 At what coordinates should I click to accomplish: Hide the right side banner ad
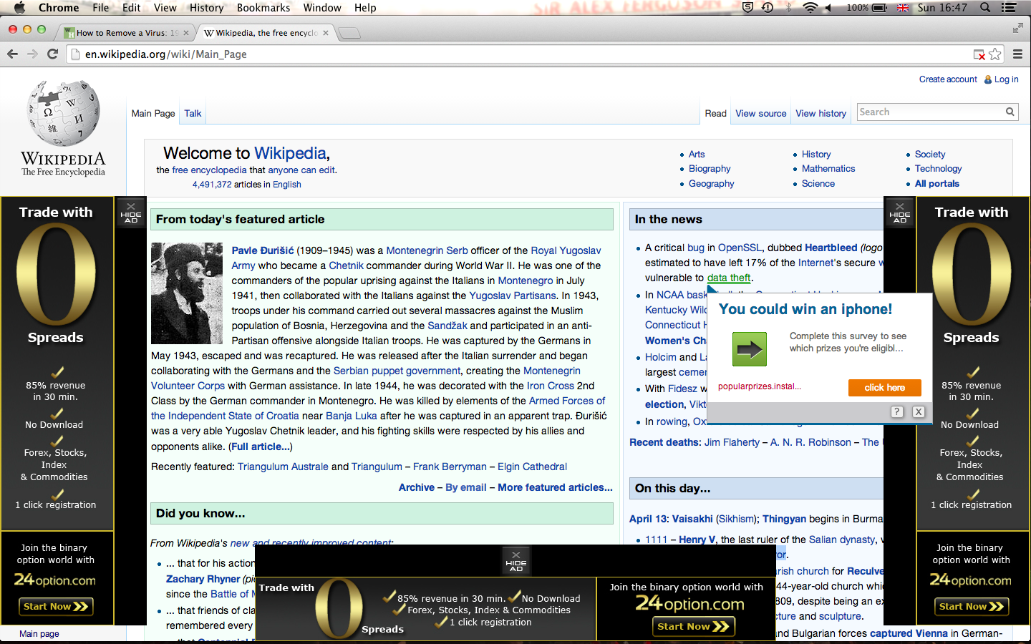click(900, 213)
